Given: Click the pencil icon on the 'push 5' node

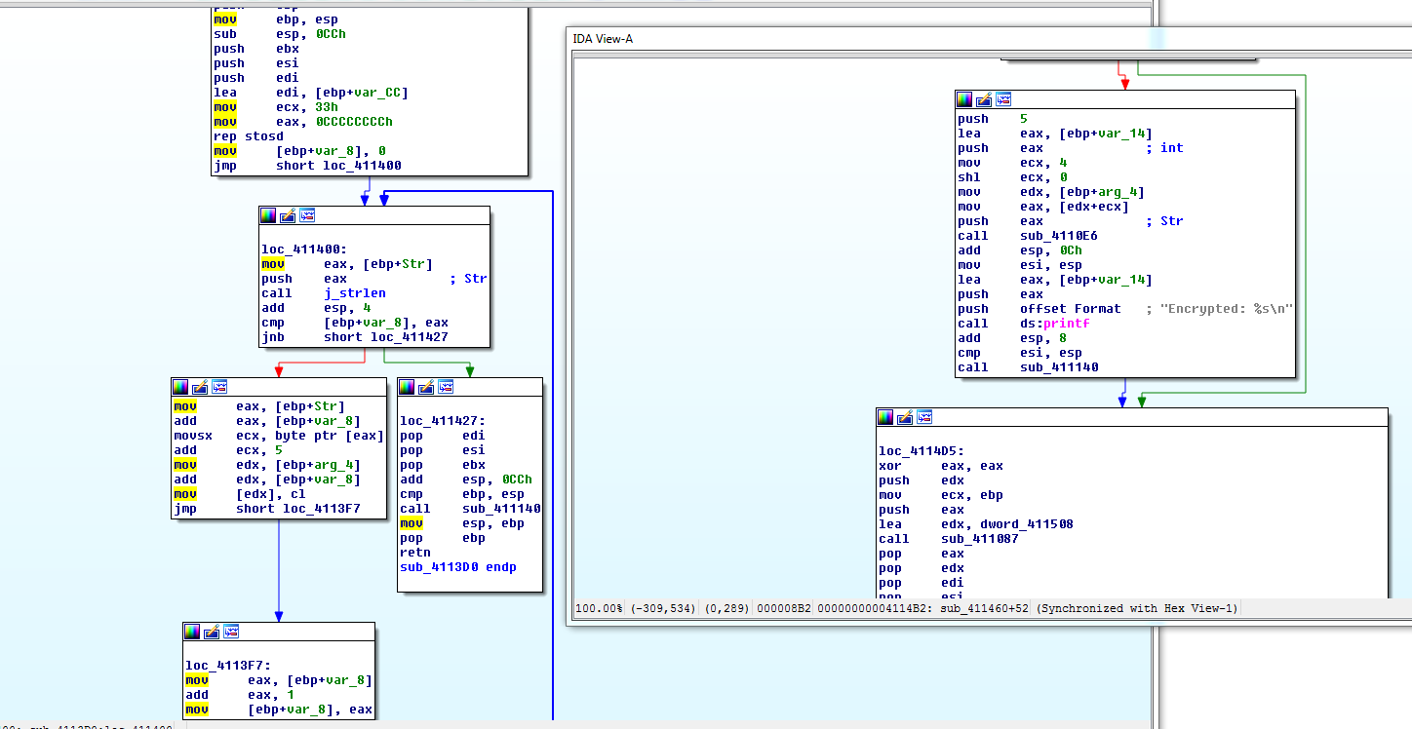Looking at the screenshot, I should click(x=984, y=99).
